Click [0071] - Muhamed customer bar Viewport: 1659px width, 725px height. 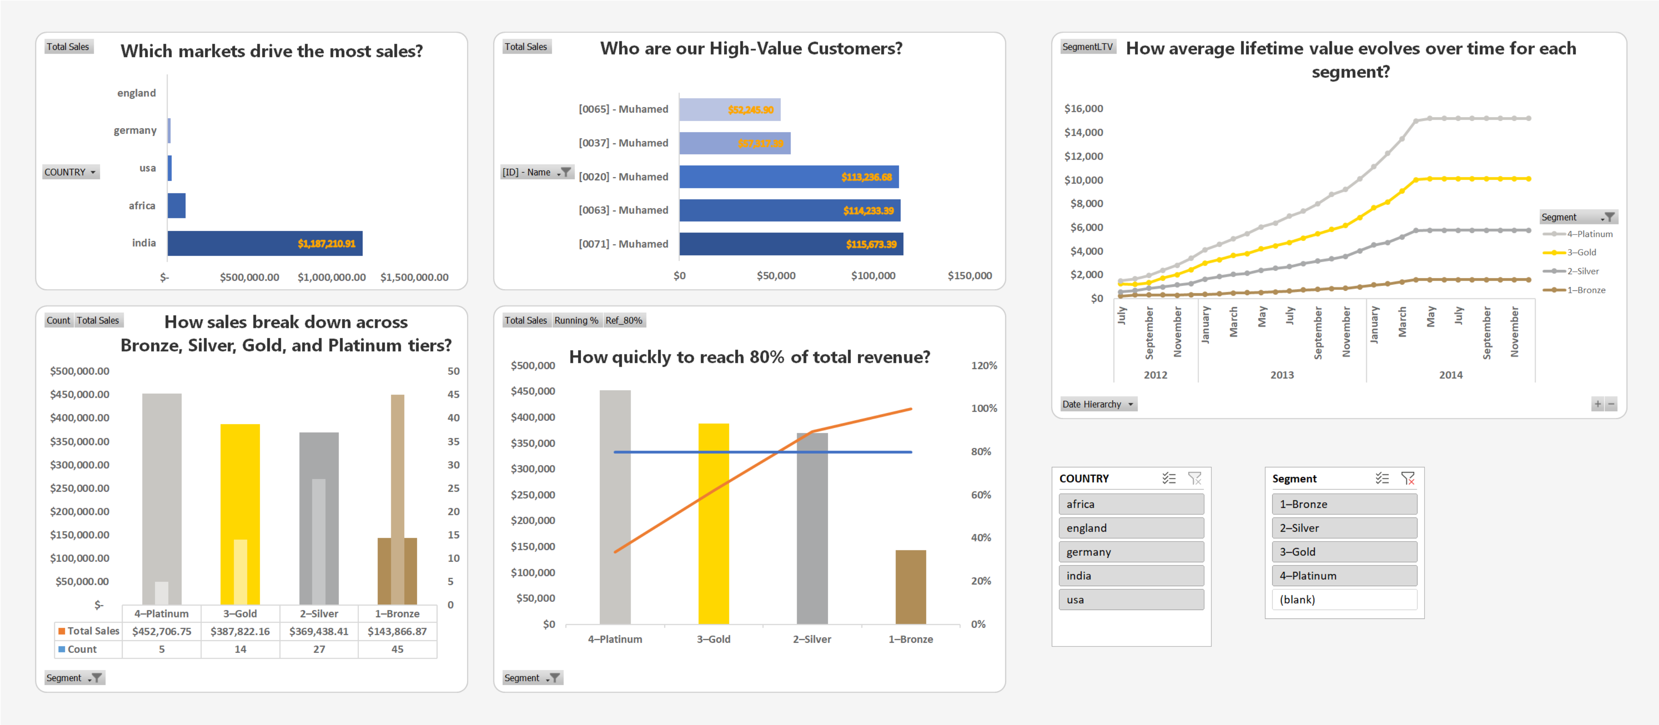[791, 244]
